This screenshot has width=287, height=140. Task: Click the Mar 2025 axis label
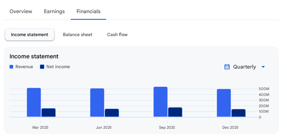point(40,128)
